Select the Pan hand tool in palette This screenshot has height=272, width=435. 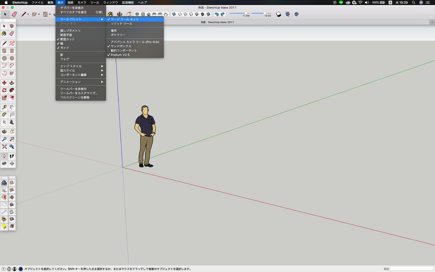12,132
